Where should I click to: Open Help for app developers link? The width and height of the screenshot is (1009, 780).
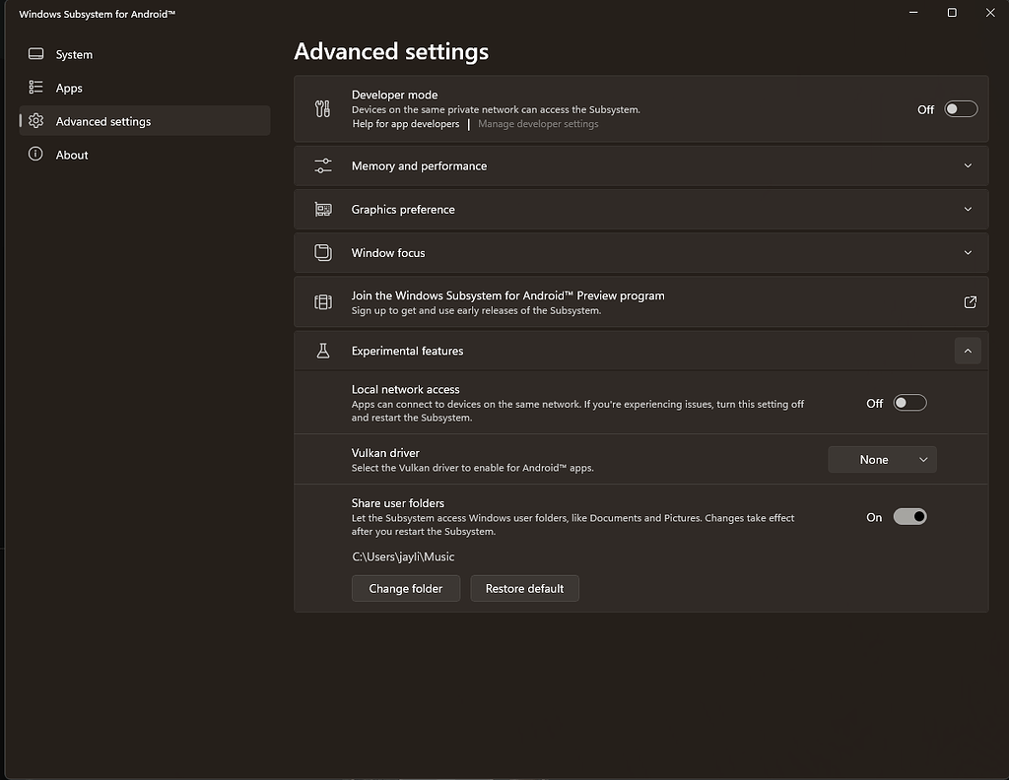pyautogui.click(x=406, y=124)
